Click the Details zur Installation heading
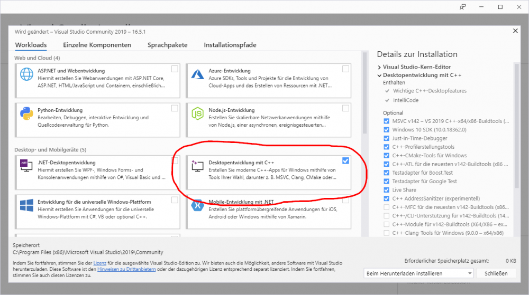The height and width of the screenshot is (295, 529). 417,54
